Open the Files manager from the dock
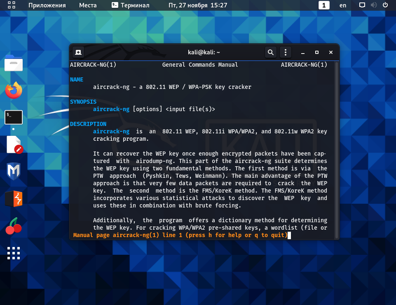The height and width of the screenshot is (305, 396). point(14,63)
